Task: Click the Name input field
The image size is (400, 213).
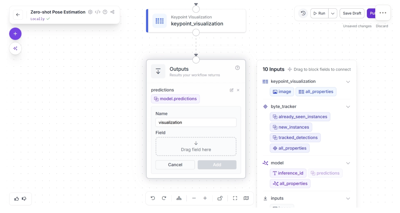Action: coord(196,122)
